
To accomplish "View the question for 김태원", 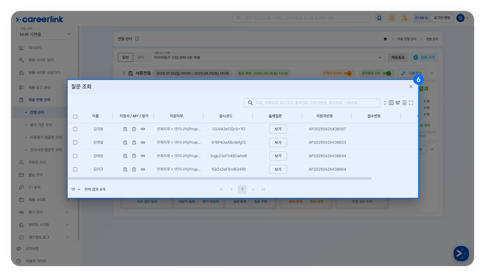I will coord(278,156).
